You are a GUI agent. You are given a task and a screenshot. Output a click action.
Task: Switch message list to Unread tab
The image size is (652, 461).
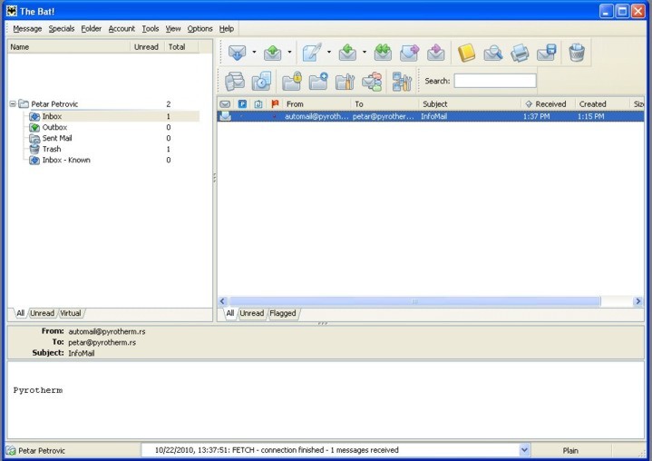pyautogui.click(x=251, y=313)
